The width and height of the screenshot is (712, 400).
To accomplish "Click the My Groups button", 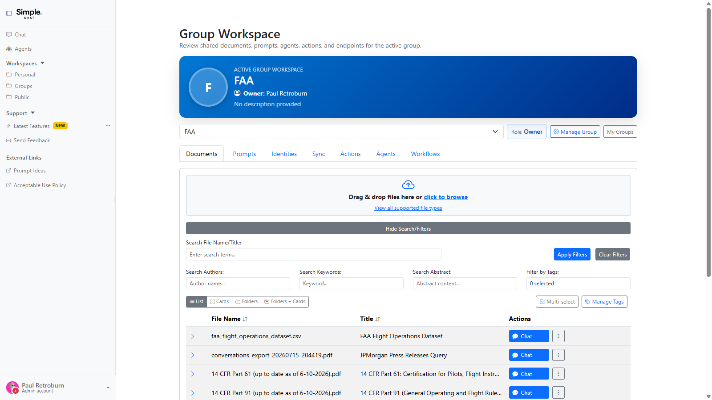I will (x=620, y=132).
